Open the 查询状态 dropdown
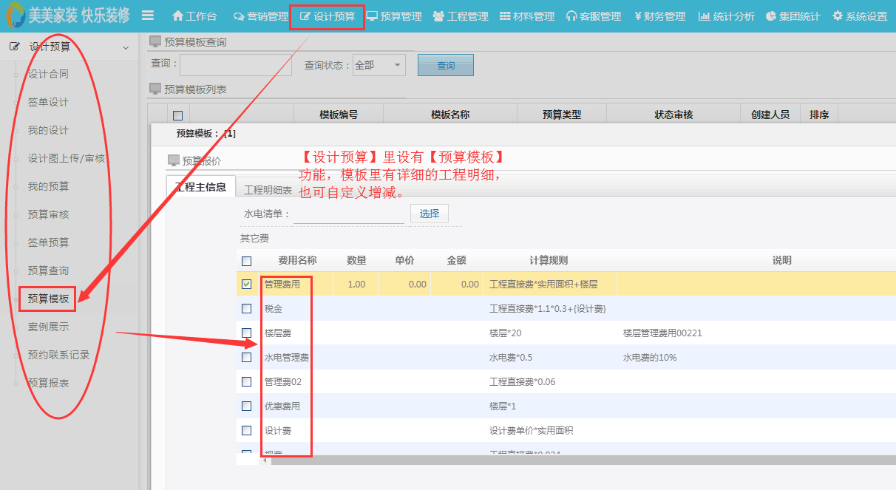896x490 pixels. pyautogui.click(x=379, y=65)
